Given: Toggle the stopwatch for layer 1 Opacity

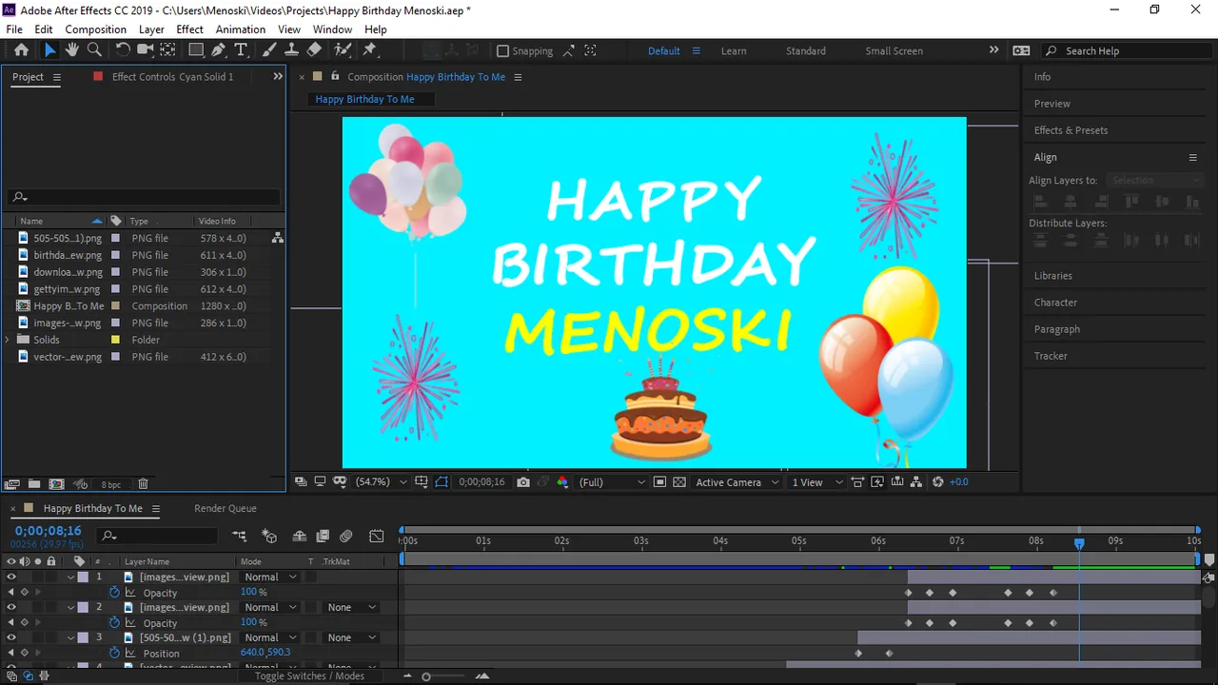Looking at the screenshot, I should (x=114, y=592).
